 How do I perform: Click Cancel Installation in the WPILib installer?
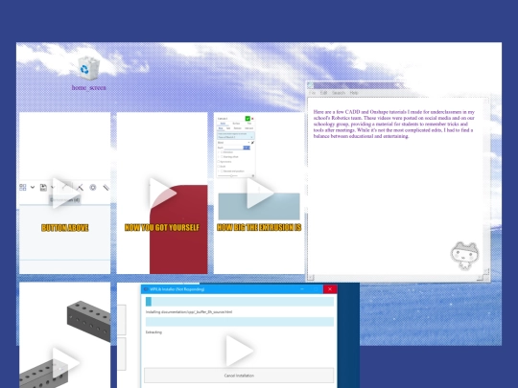coord(239,376)
